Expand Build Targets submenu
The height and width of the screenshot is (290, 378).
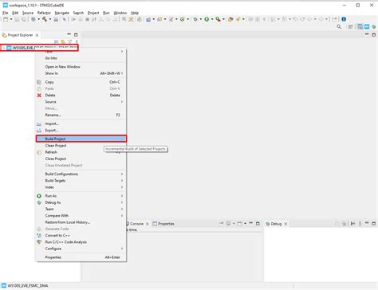click(x=81, y=181)
